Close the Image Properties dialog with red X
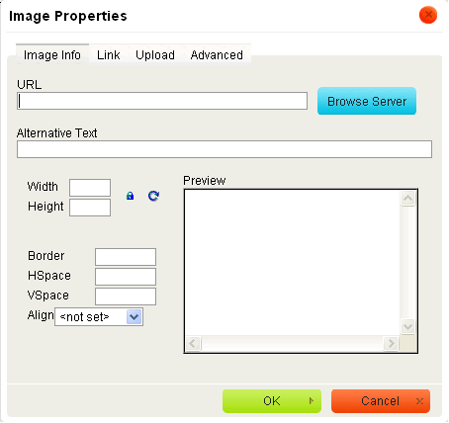 tap(428, 15)
